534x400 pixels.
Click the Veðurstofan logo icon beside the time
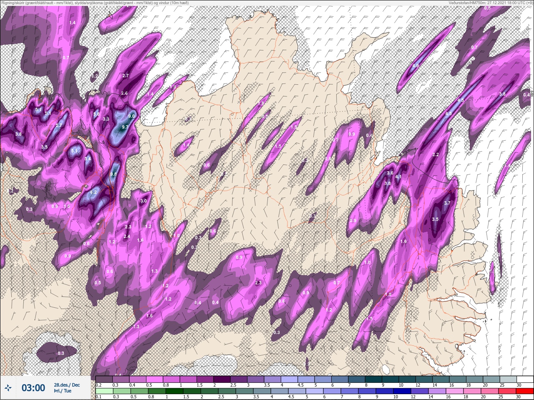(x=8, y=388)
